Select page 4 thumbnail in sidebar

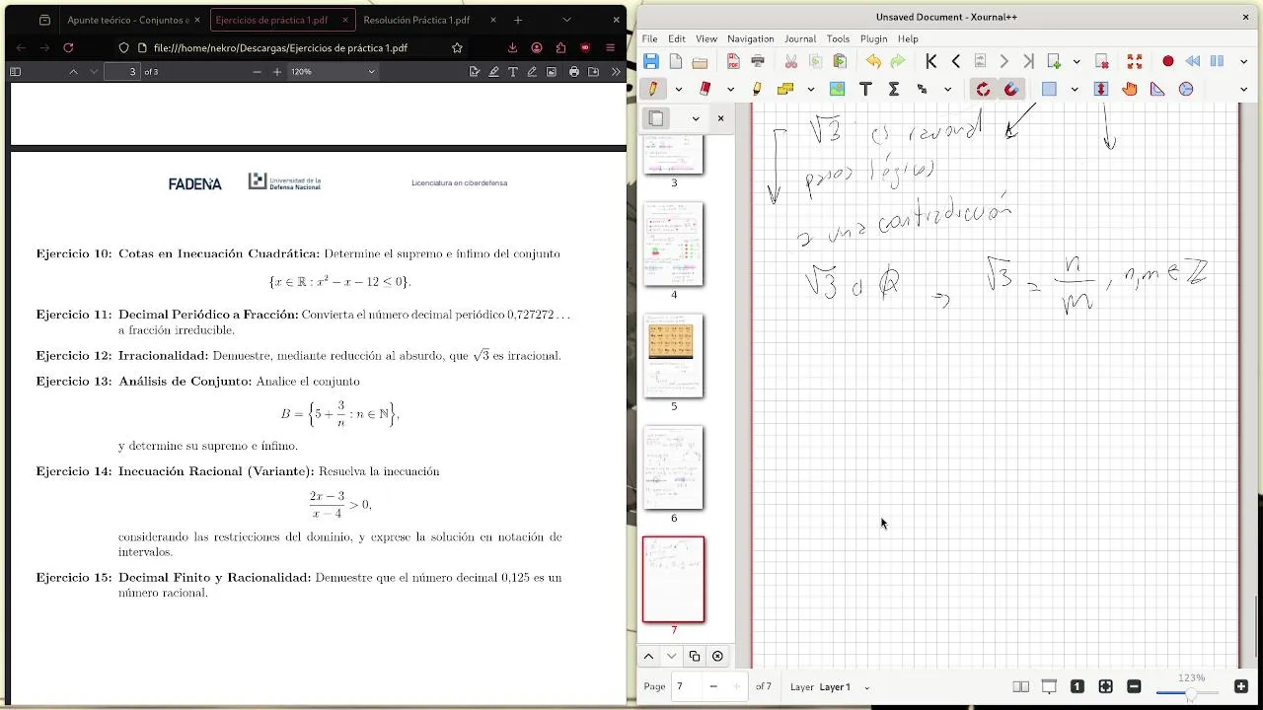point(674,244)
